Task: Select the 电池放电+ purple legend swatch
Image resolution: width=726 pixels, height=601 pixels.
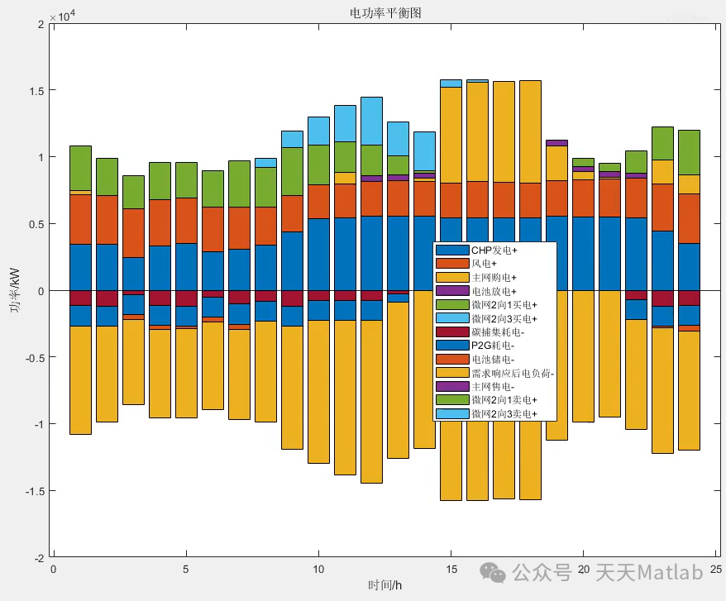Action: point(452,291)
